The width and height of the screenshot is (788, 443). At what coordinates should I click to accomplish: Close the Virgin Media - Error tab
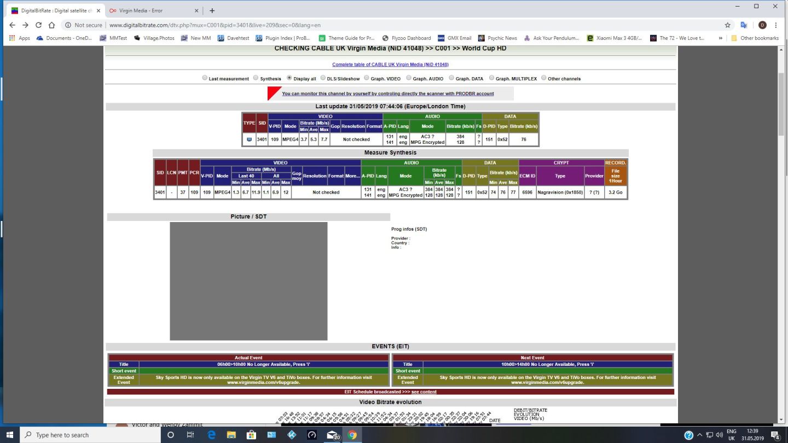(197, 10)
